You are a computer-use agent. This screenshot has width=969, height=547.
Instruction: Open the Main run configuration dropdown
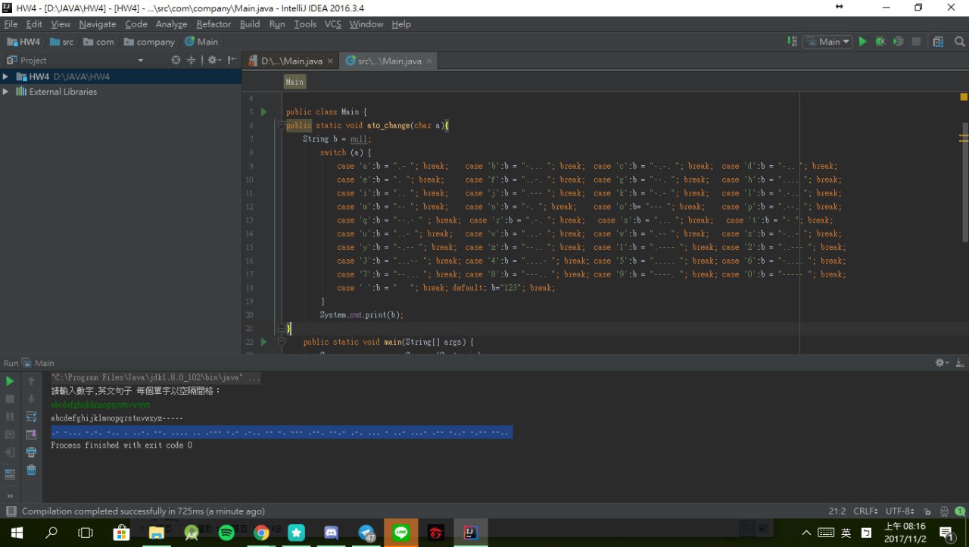(x=829, y=42)
